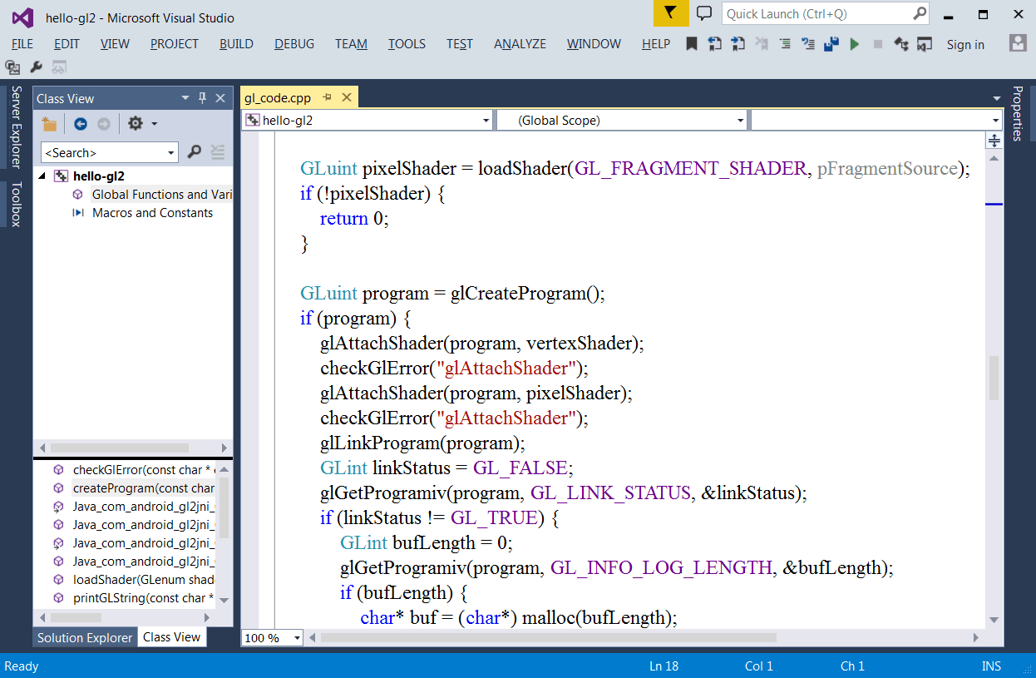Toggle auto-hide pin on Class View
The width and height of the screenshot is (1036, 678).
coord(202,98)
